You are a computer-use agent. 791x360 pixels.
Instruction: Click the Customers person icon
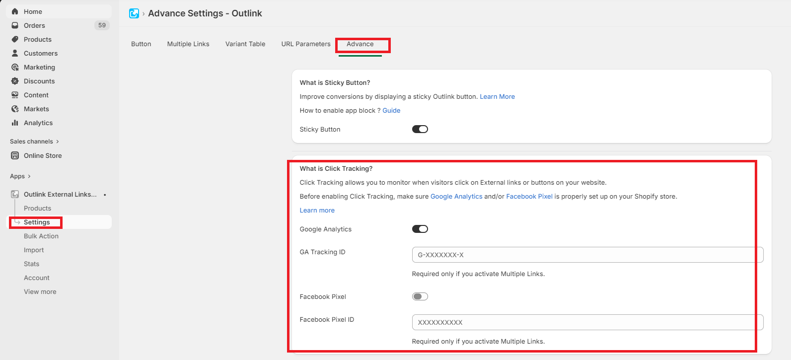pyautogui.click(x=15, y=53)
